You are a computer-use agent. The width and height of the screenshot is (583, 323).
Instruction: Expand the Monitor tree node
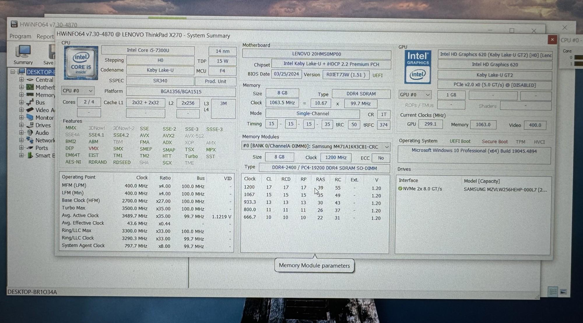[21, 117]
